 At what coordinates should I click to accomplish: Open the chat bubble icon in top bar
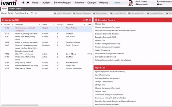tap(28, 3)
